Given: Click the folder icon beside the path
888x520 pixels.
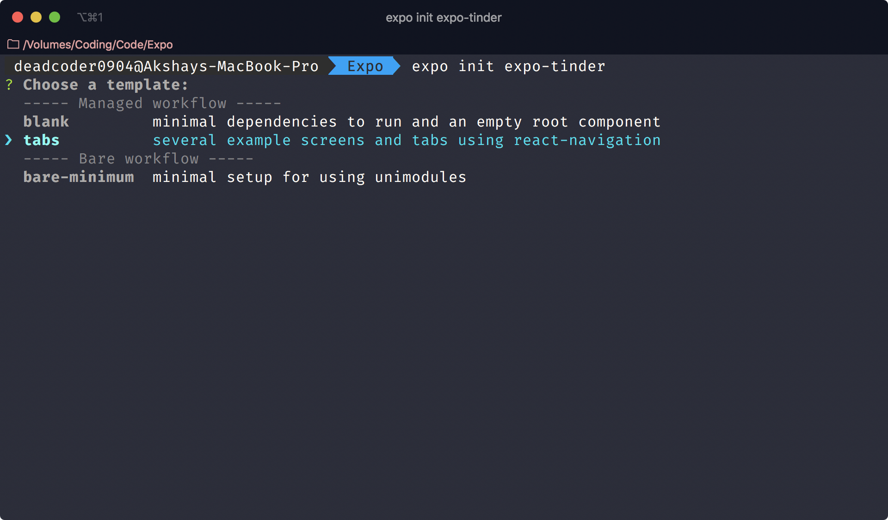Looking at the screenshot, I should pos(13,44).
